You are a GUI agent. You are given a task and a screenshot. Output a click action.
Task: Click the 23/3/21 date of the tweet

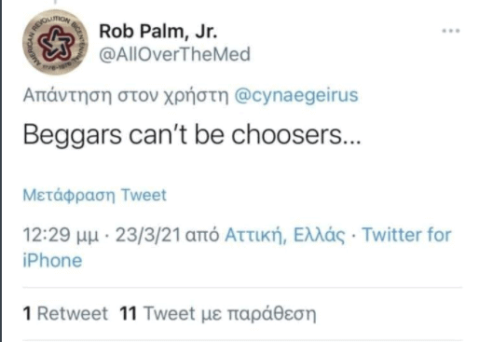point(148,235)
